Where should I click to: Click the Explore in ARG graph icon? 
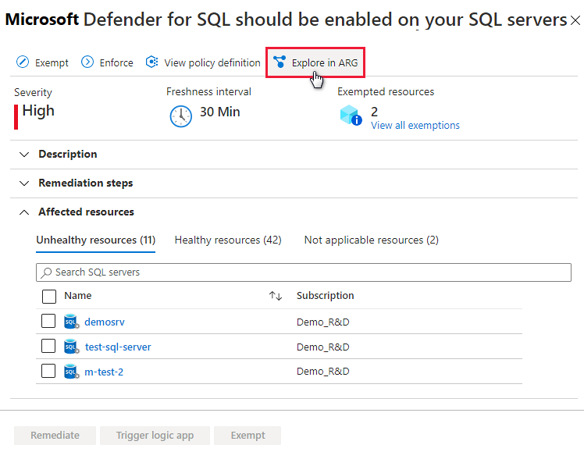coord(280,62)
